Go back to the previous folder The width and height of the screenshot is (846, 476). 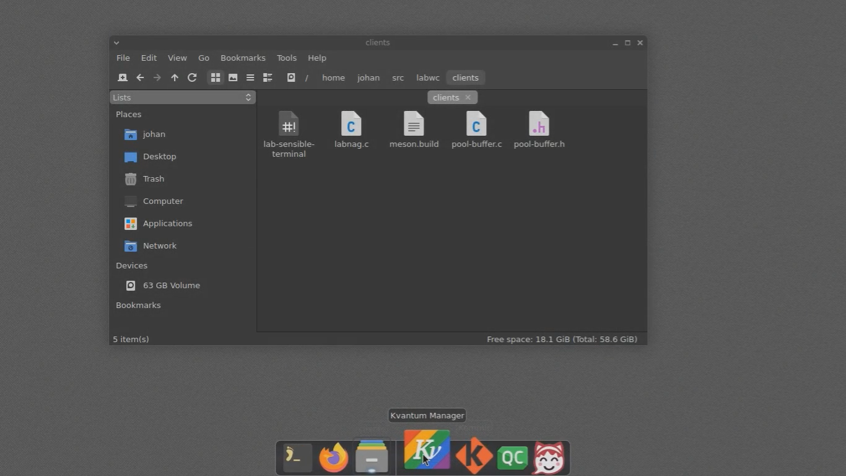pyautogui.click(x=140, y=77)
